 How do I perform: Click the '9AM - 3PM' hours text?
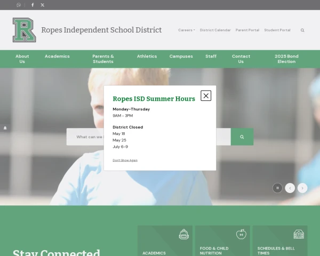123,116
